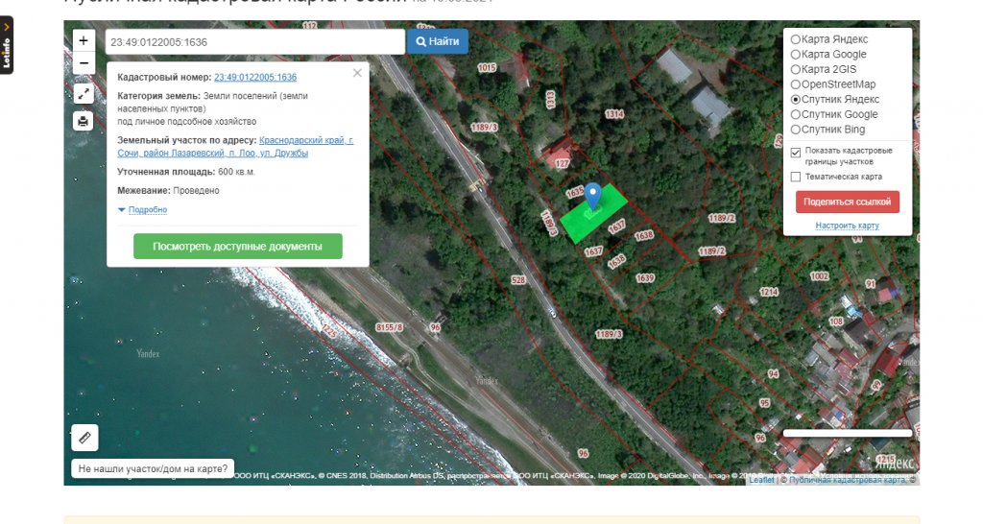The width and height of the screenshot is (983, 524).
Task: Enable Тематическая карта checkbox
Action: [x=795, y=177]
